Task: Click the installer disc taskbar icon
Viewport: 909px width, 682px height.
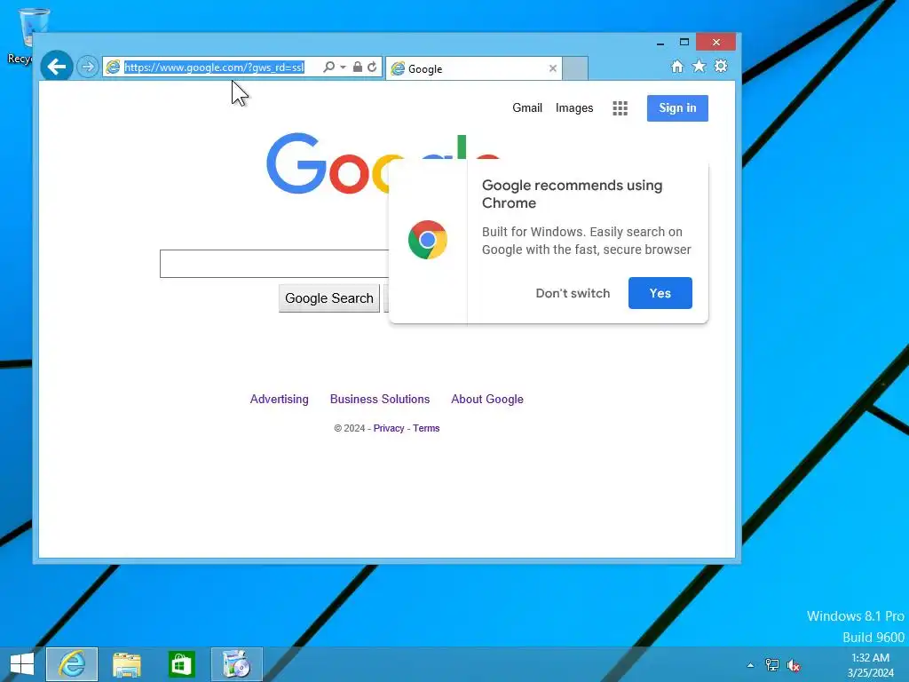Action: pos(236,664)
